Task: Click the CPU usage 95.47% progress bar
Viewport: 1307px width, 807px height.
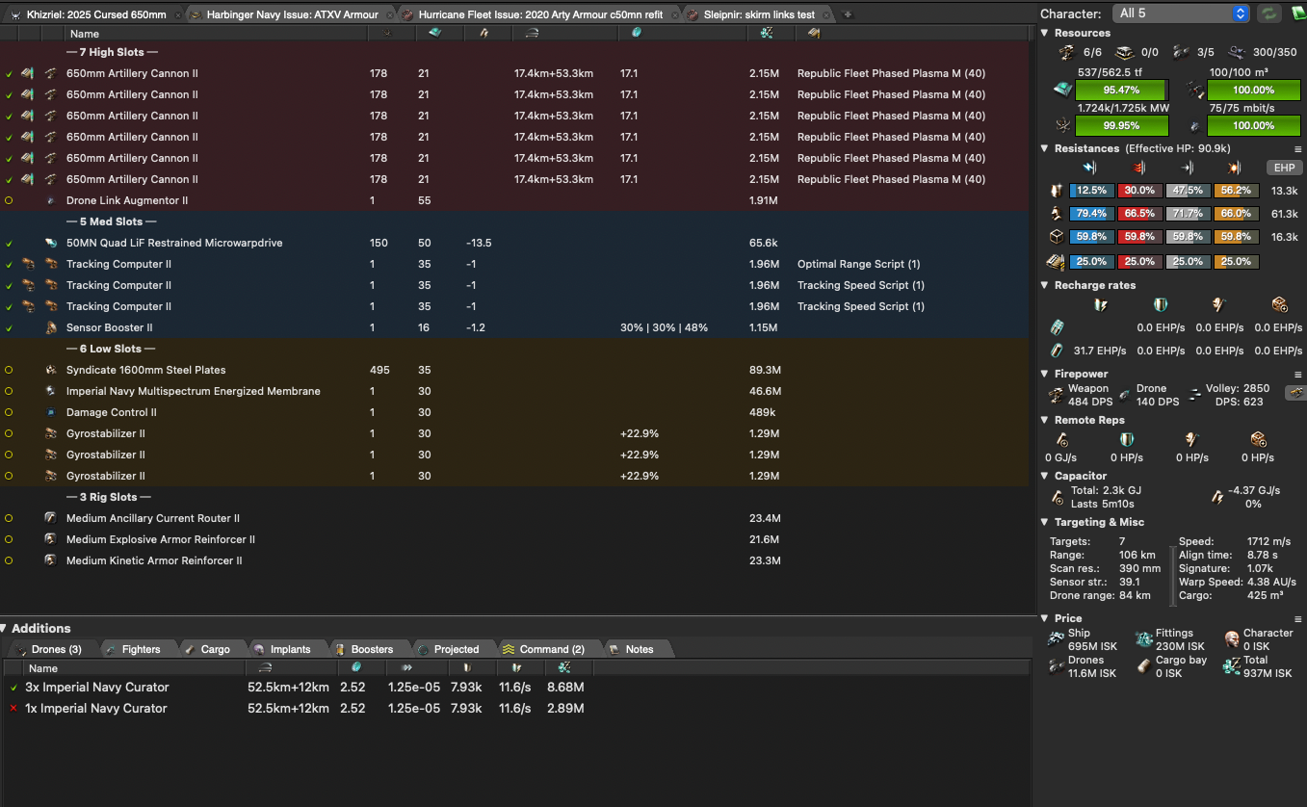Action: (1120, 90)
